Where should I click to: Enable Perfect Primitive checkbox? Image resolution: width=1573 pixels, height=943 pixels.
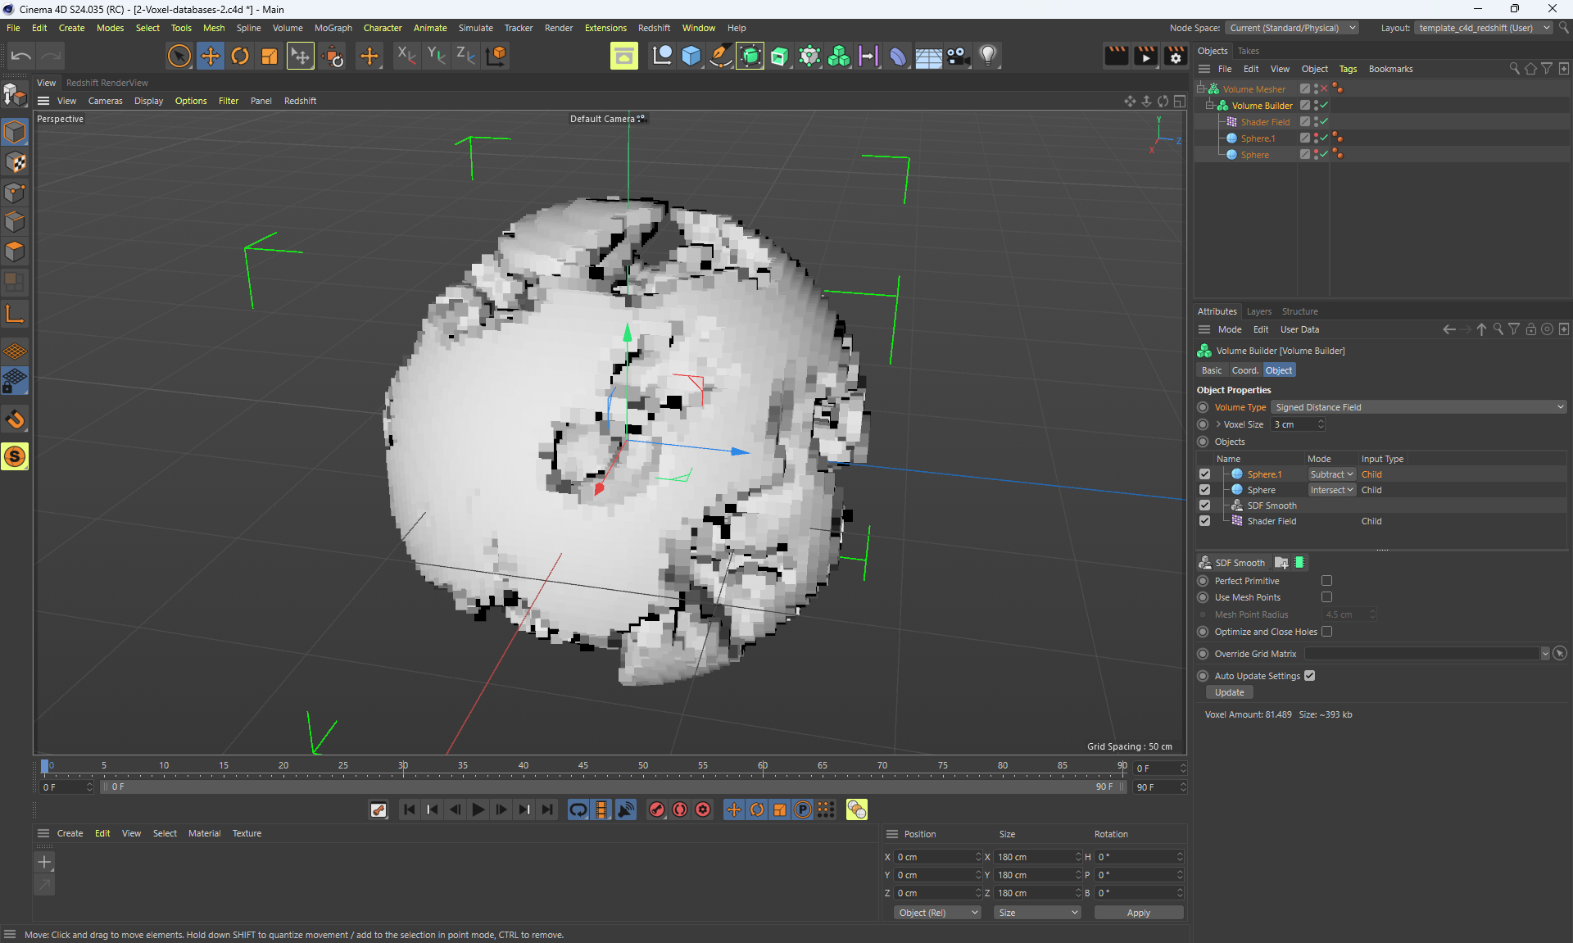click(x=1326, y=581)
